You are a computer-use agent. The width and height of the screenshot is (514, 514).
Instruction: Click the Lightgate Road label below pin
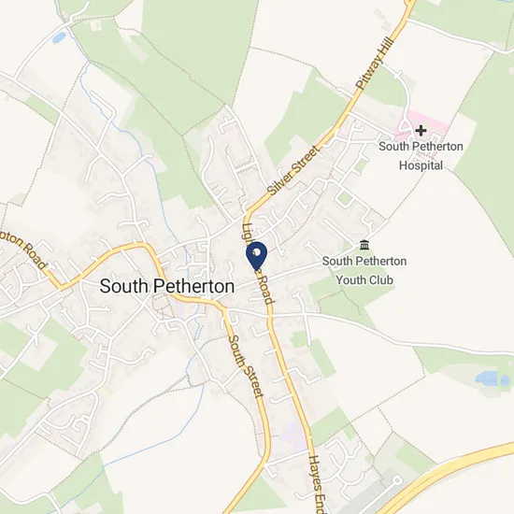click(x=258, y=264)
